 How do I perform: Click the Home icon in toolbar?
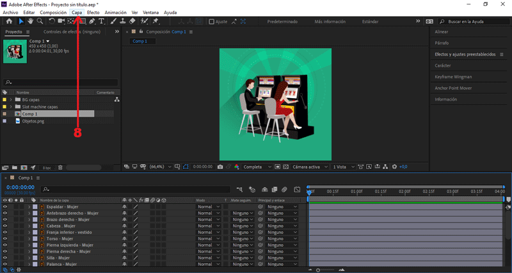[x=9, y=21]
